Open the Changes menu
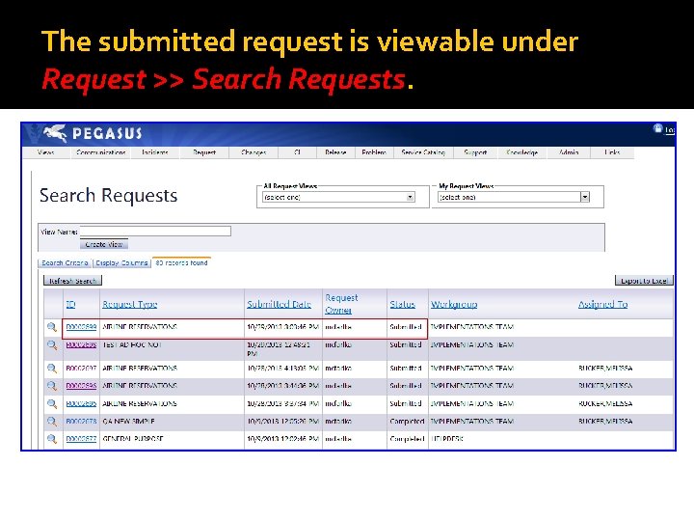The width and height of the screenshot is (694, 521). [254, 152]
